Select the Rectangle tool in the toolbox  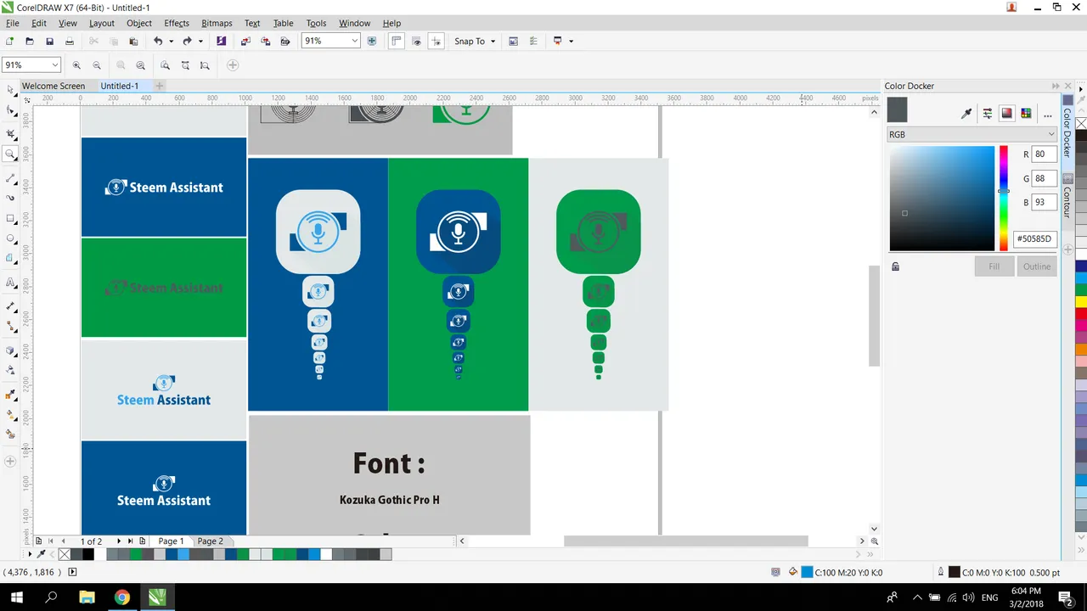[x=10, y=219]
